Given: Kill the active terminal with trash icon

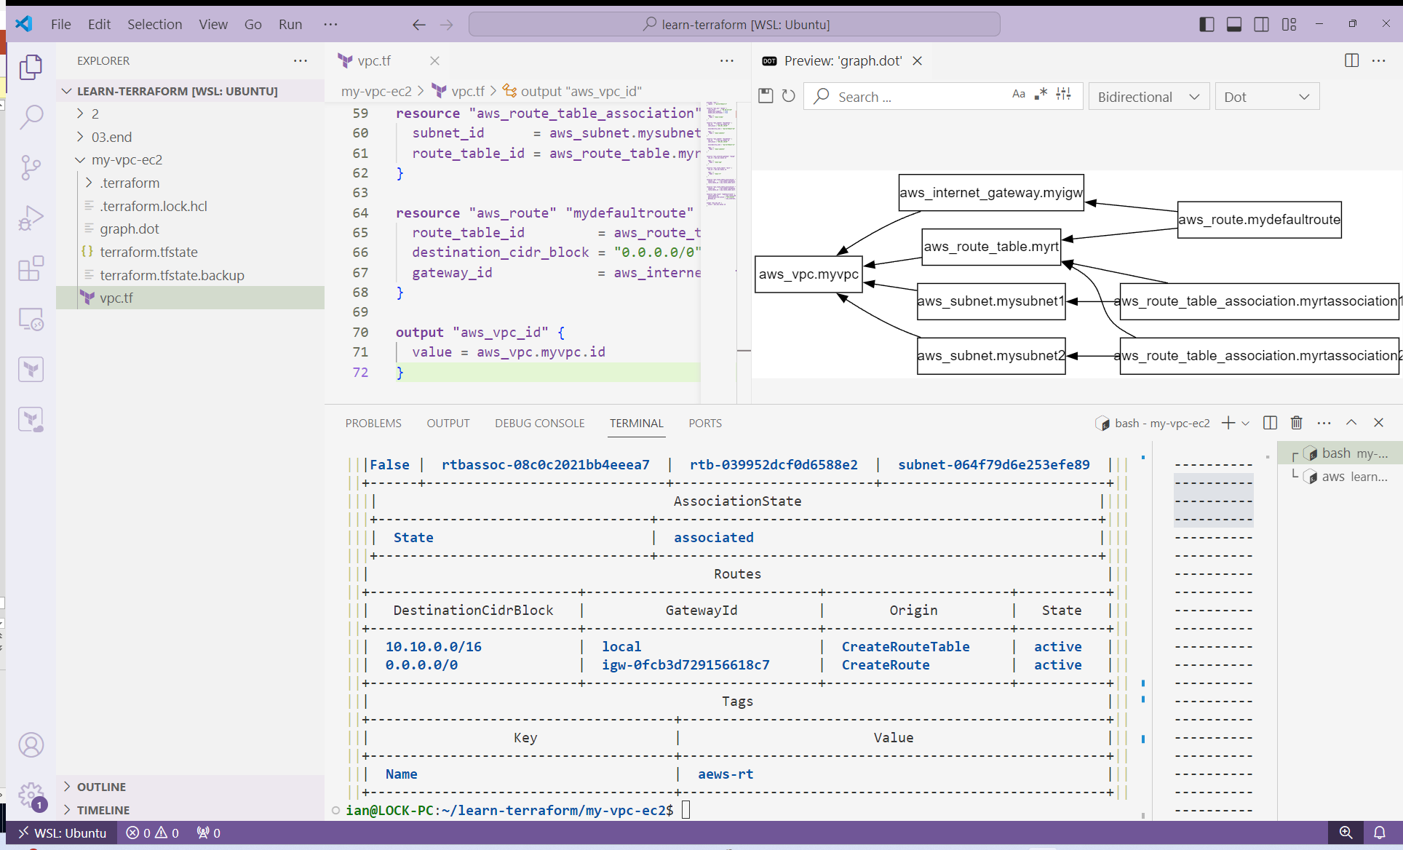Looking at the screenshot, I should 1296,423.
